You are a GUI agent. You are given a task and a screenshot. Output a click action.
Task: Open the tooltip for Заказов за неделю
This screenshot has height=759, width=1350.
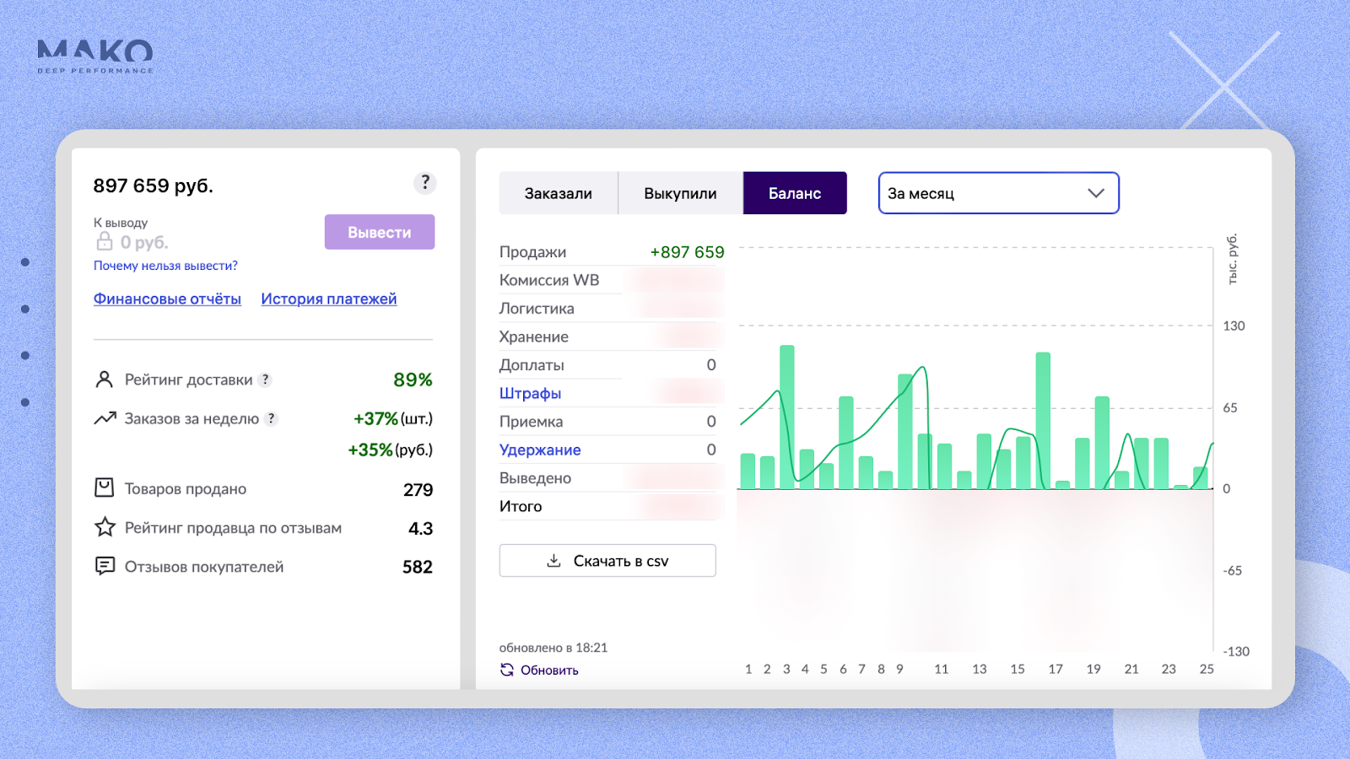(271, 418)
